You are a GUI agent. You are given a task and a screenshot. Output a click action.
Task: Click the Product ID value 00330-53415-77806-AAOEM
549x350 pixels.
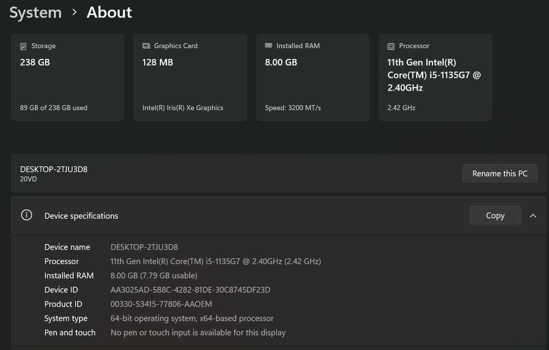coord(161,304)
